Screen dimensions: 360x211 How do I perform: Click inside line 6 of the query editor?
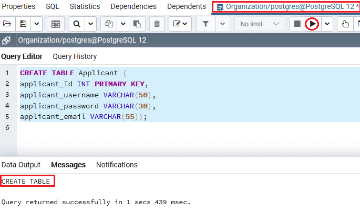click(x=188, y=127)
